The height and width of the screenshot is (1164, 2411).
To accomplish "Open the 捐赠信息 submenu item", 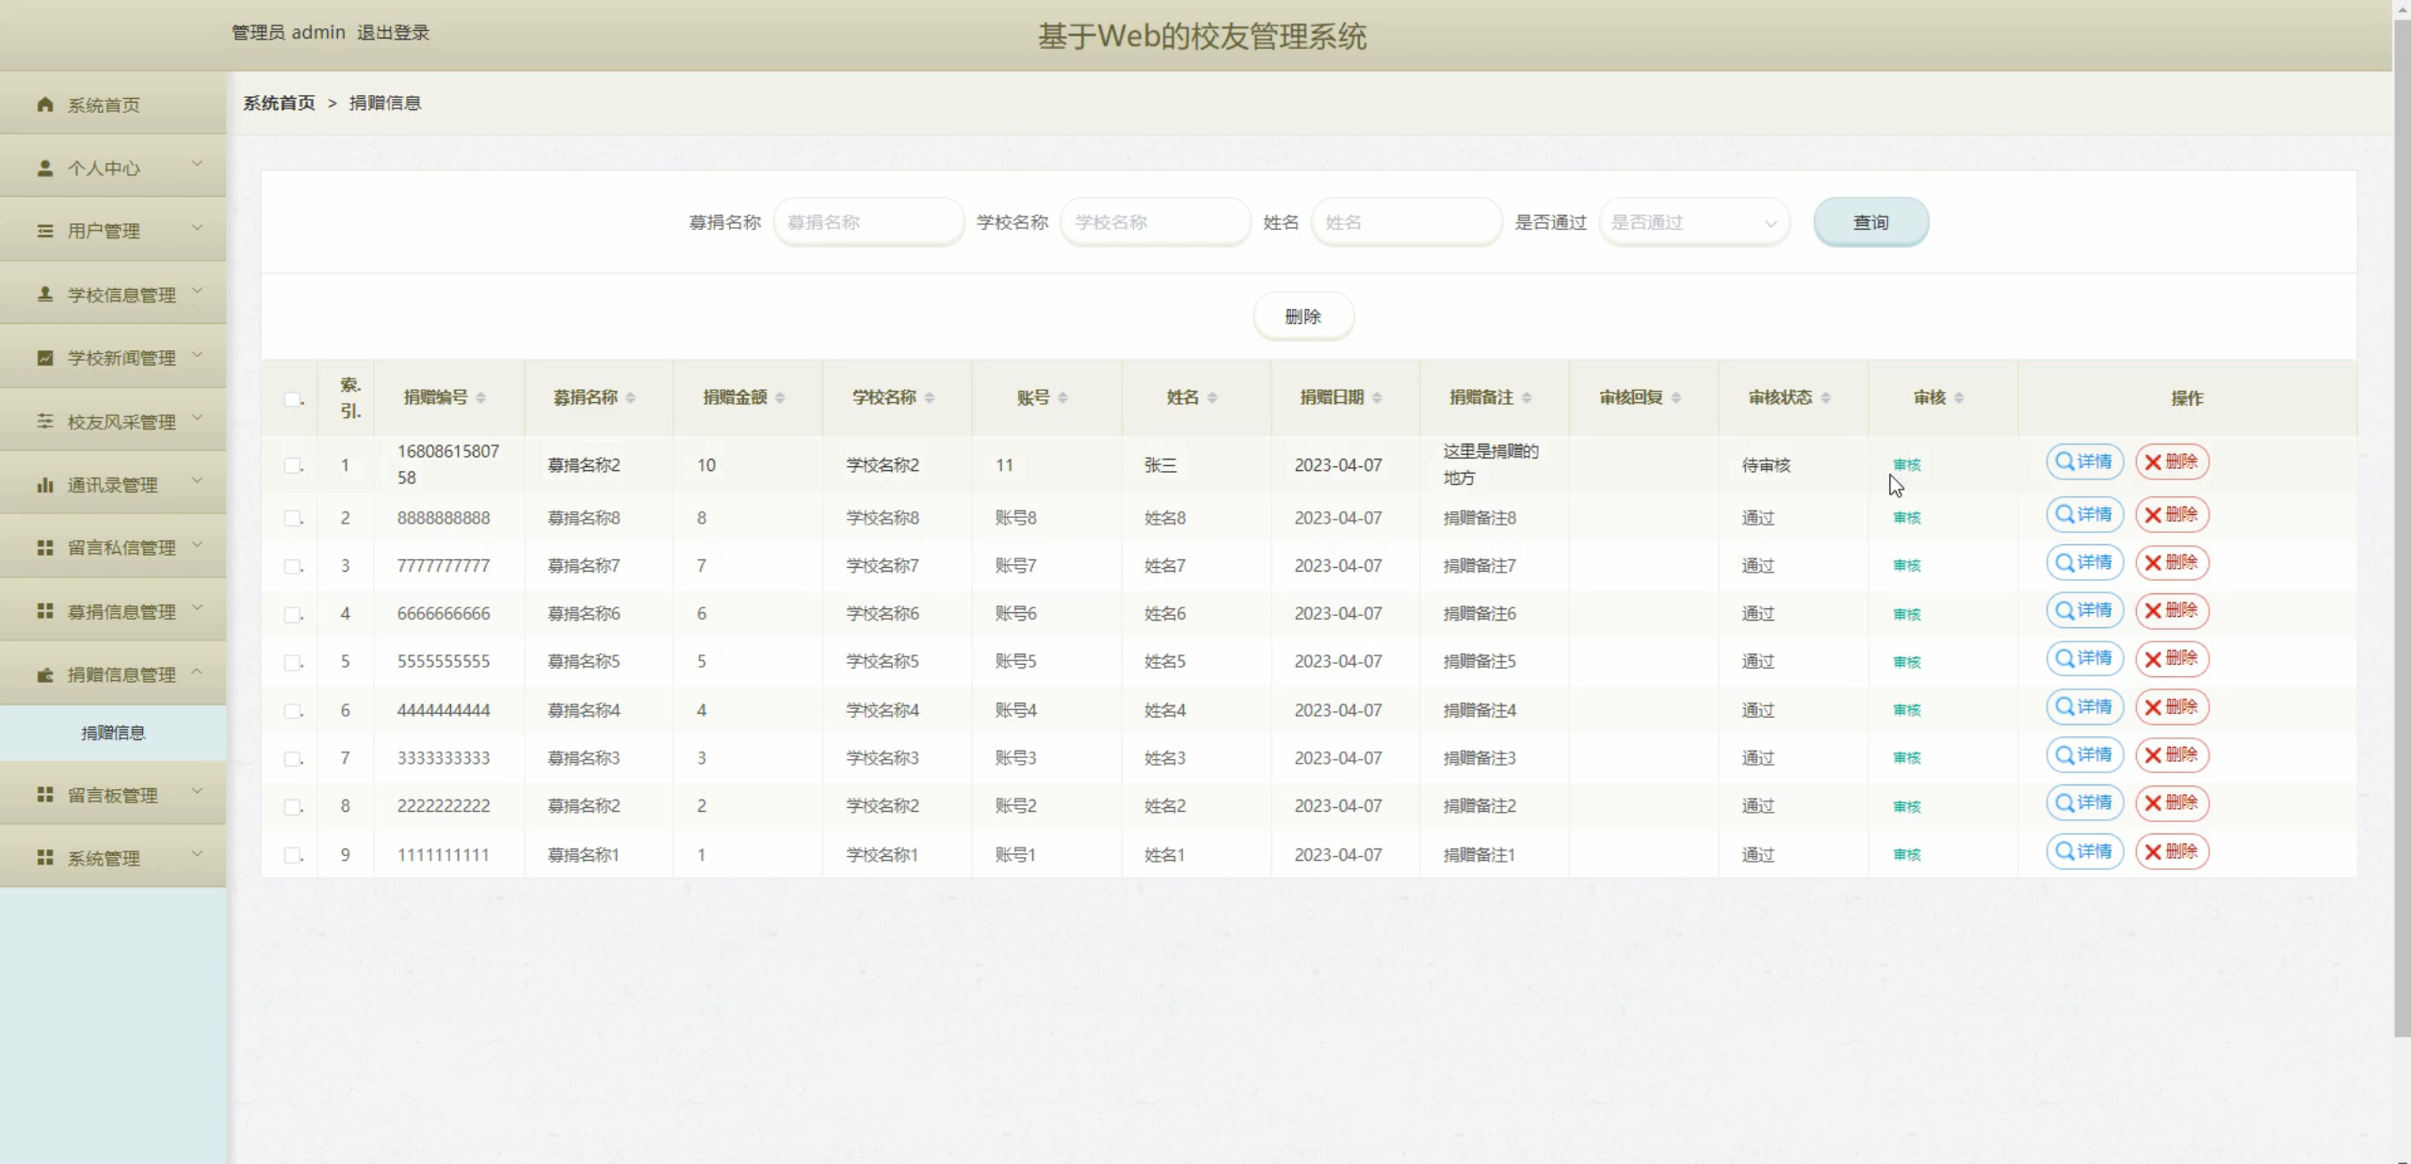I will [x=113, y=733].
